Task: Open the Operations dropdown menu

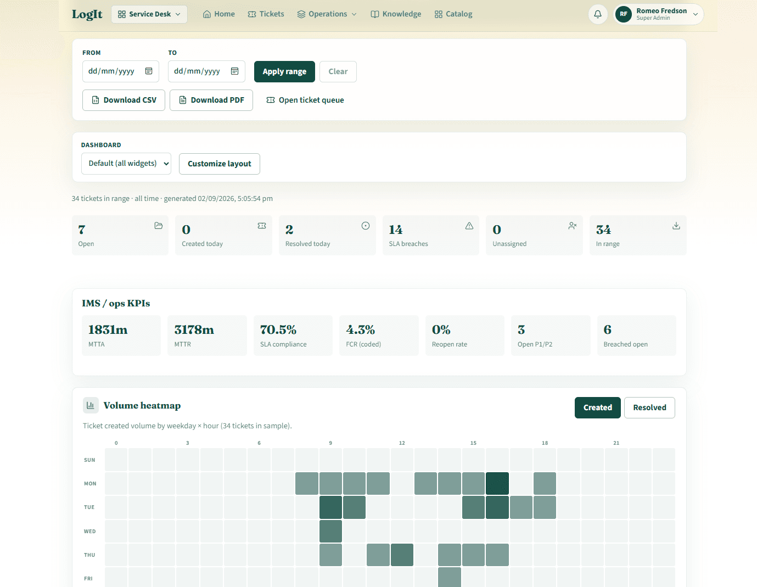Action: [327, 14]
